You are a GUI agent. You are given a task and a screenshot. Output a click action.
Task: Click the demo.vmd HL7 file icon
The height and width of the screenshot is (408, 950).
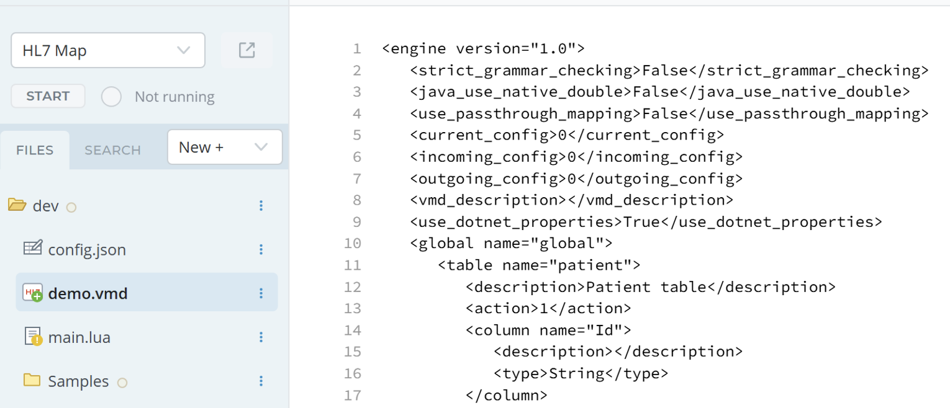(x=32, y=293)
